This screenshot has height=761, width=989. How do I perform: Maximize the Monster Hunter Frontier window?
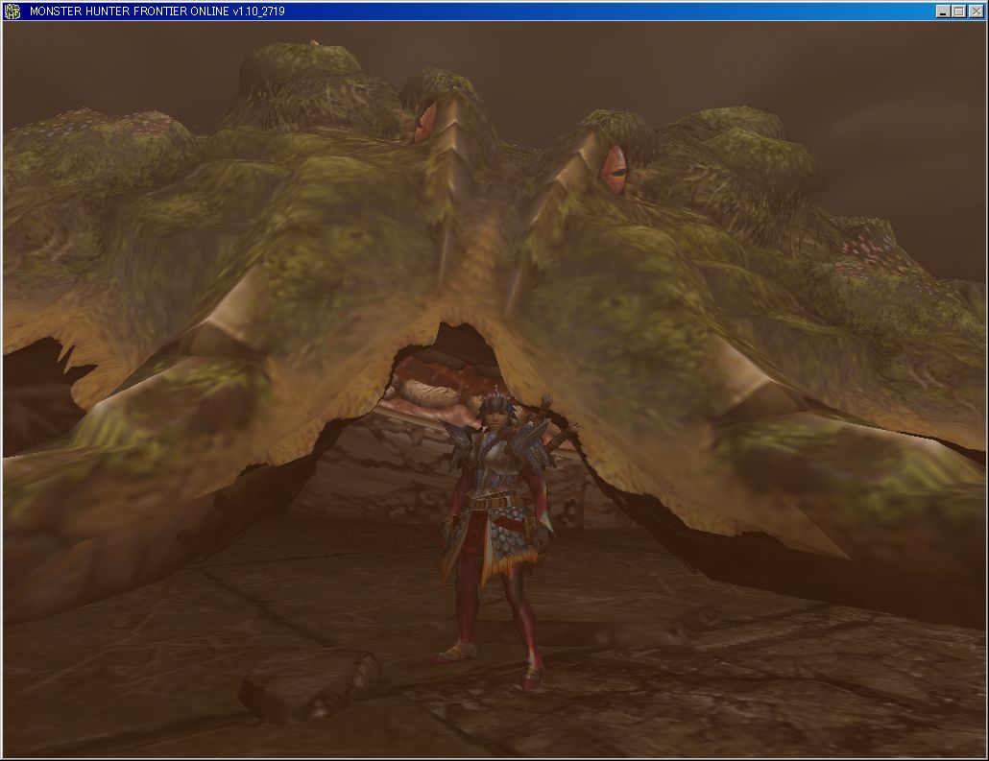[x=958, y=12]
